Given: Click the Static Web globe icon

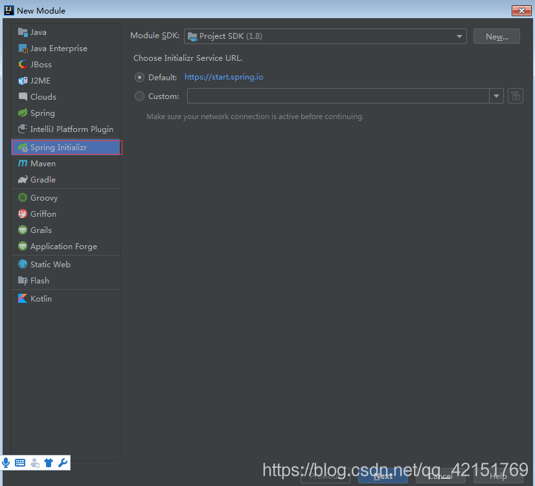Looking at the screenshot, I should [23, 264].
